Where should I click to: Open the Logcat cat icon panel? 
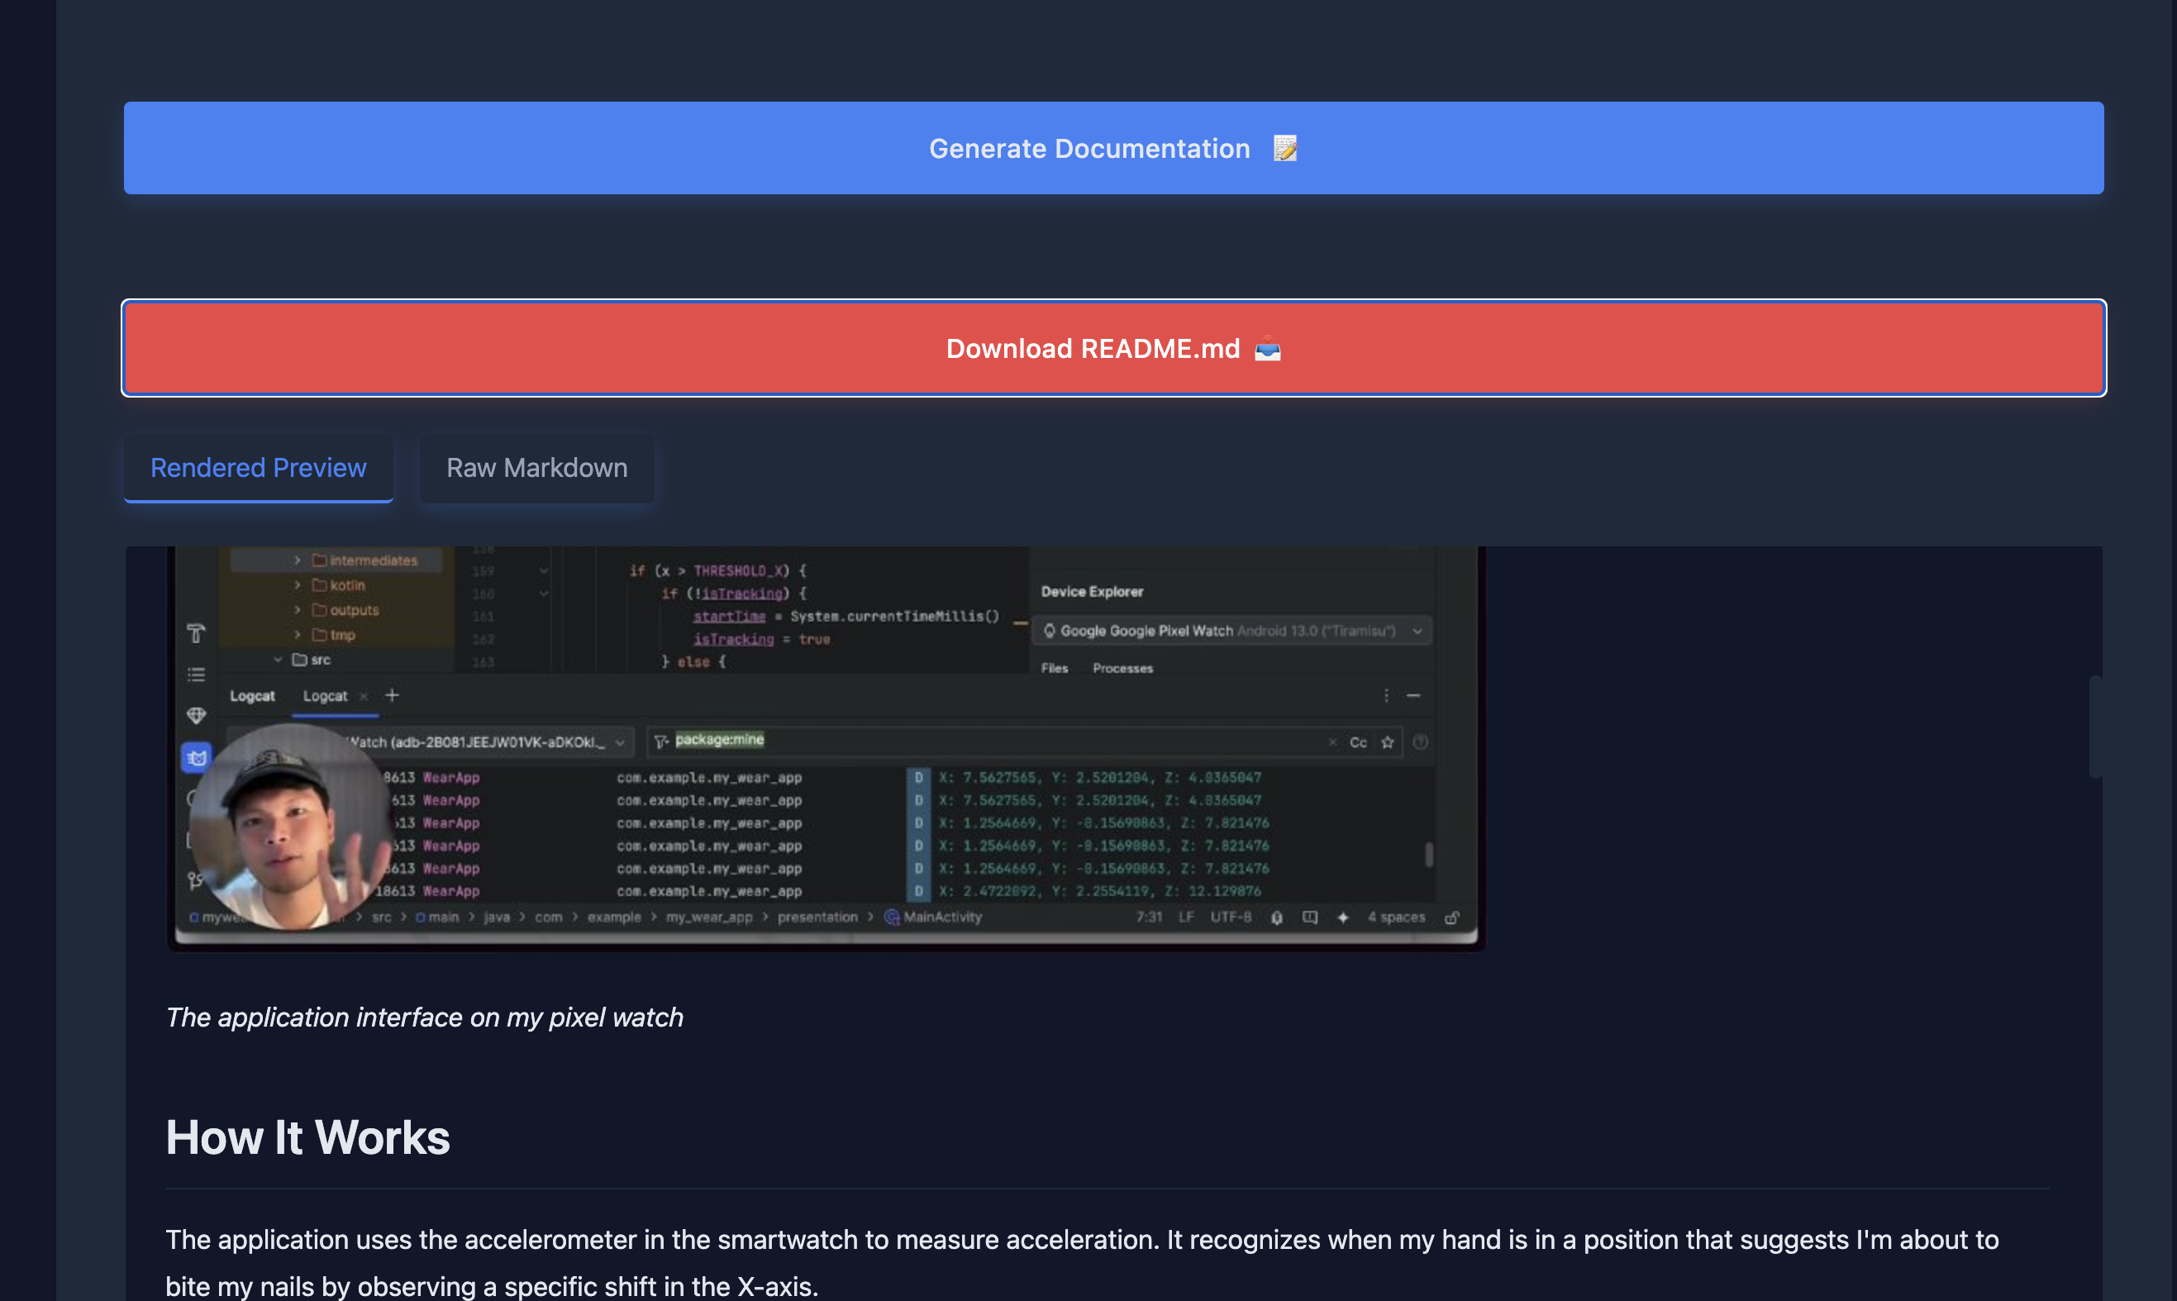[x=197, y=757]
